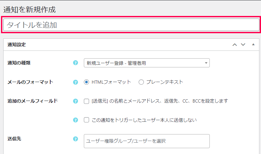Viewport: 261px width, 154px height.
Task: Show the help icon for 追加のメールフィールド
Action: 76,101
